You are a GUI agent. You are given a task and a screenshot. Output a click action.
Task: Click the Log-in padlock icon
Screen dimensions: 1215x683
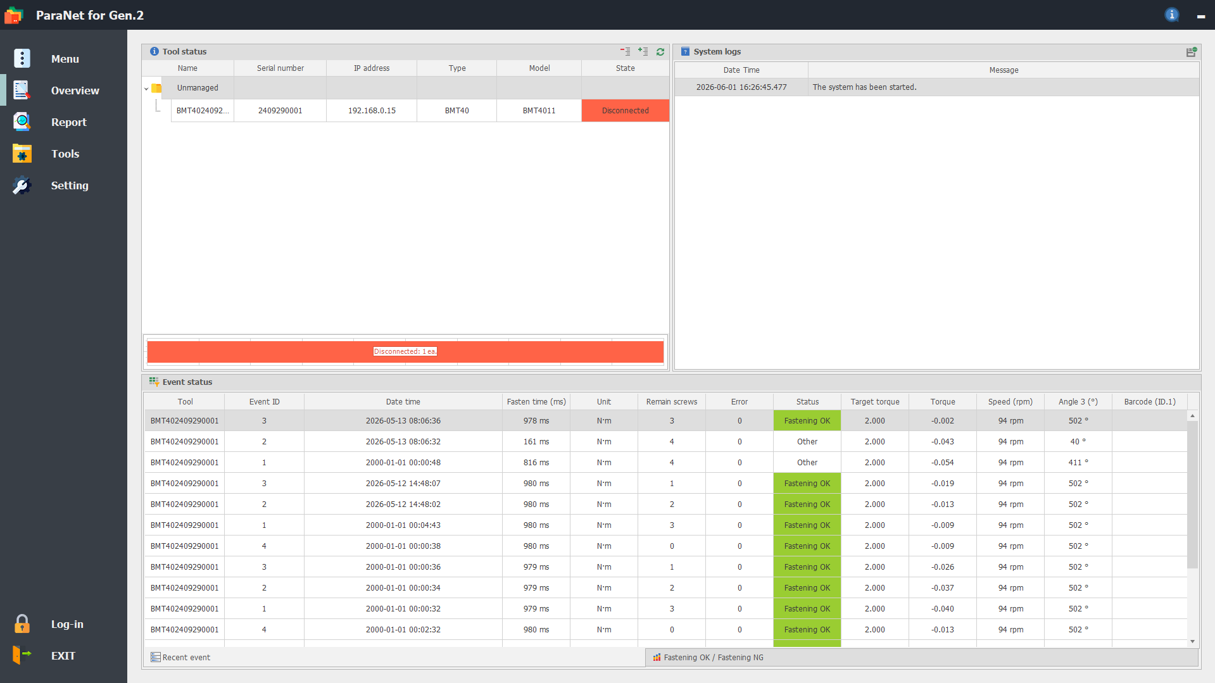tap(22, 624)
